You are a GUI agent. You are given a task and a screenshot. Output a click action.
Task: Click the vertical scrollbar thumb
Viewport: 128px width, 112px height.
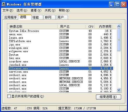click(119, 40)
